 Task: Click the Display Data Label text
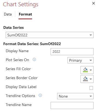pyautogui.click(x=21, y=87)
